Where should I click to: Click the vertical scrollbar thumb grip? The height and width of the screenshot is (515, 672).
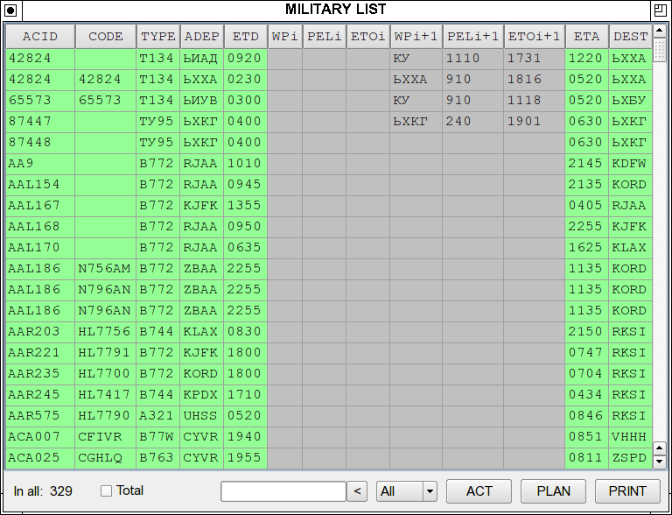point(659,50)
